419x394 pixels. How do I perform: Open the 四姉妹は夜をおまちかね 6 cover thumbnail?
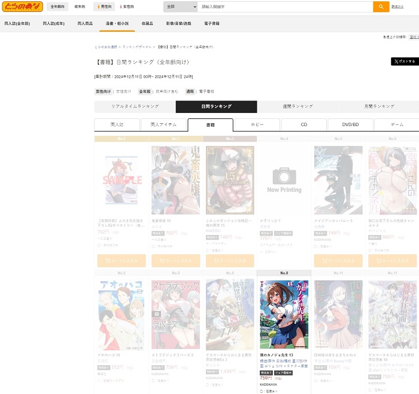click(x=338, y=314)
